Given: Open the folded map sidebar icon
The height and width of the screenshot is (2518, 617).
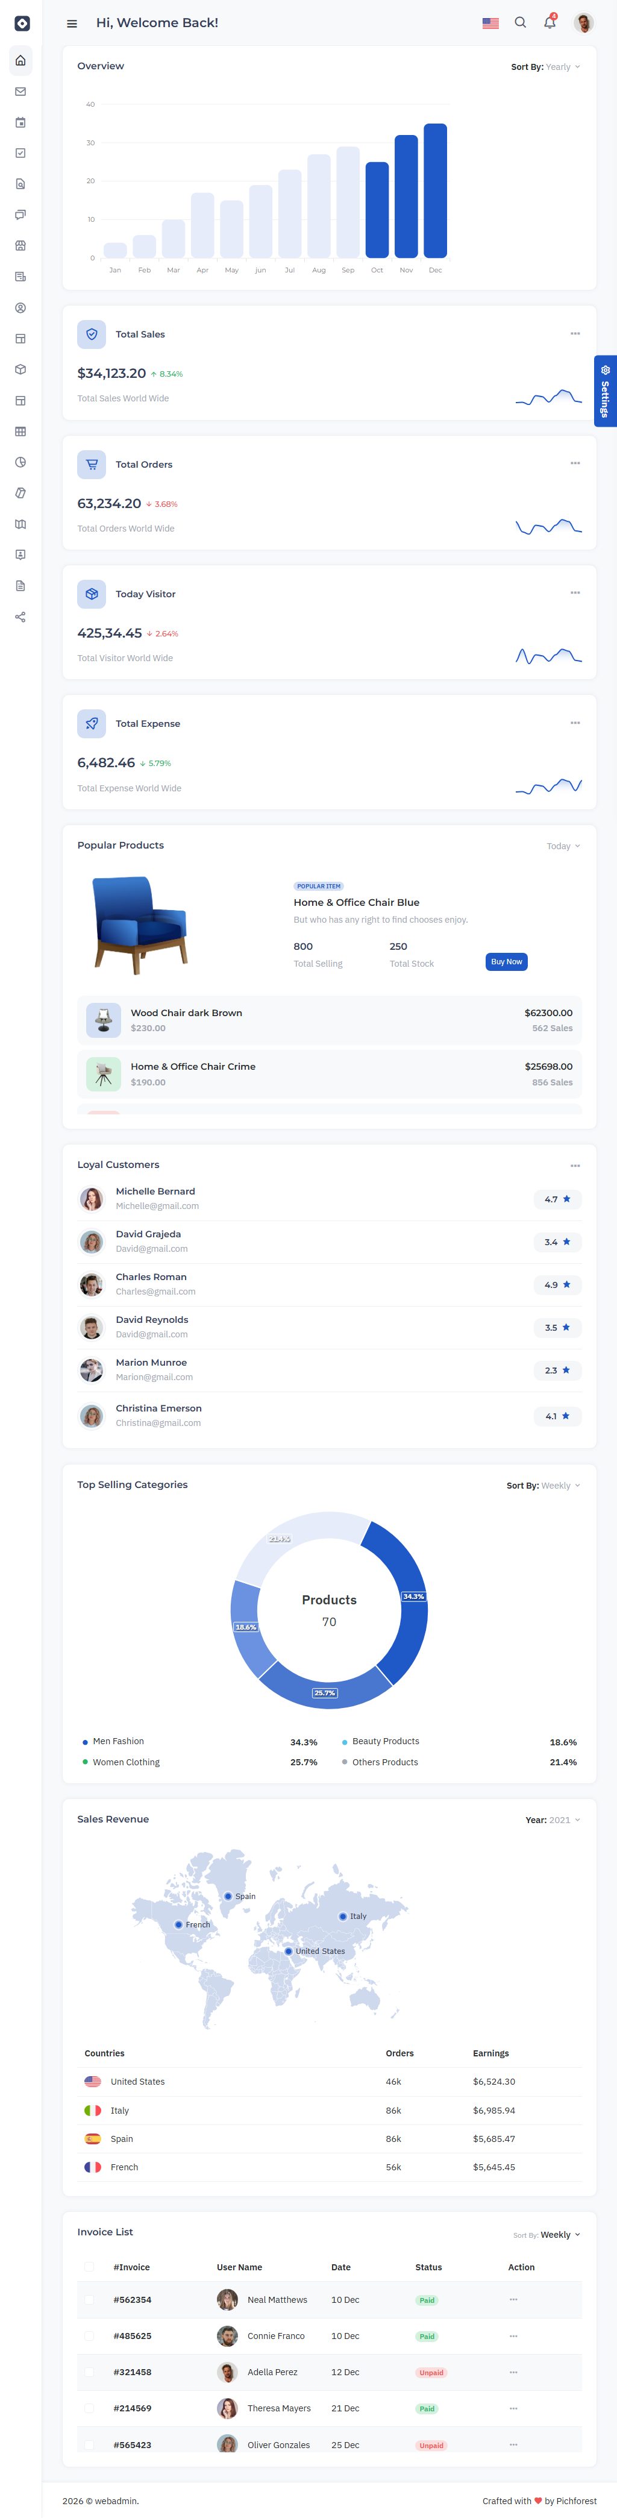Looking at the screenshot, I should [20, 524].
